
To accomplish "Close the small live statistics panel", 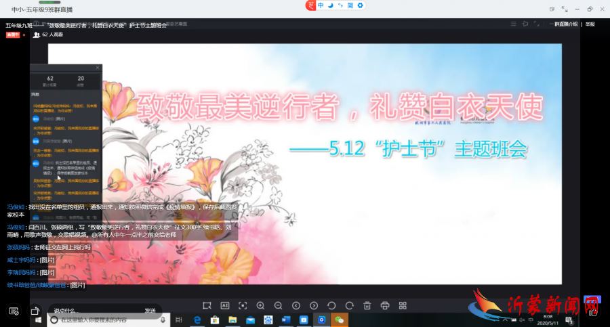I will pos(98,68).
